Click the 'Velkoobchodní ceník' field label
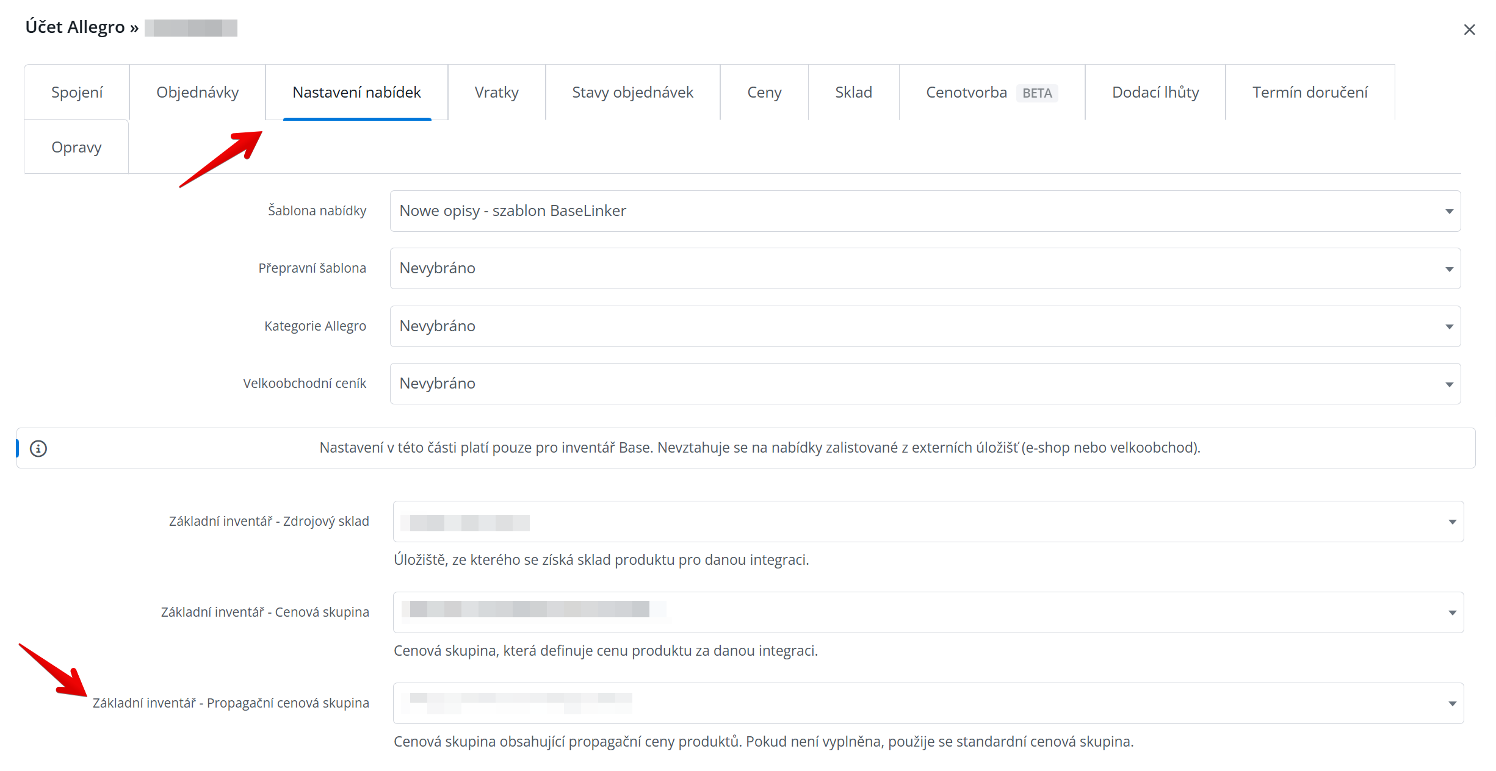This screenshot has height=771, width=1496. pos(305,383)
